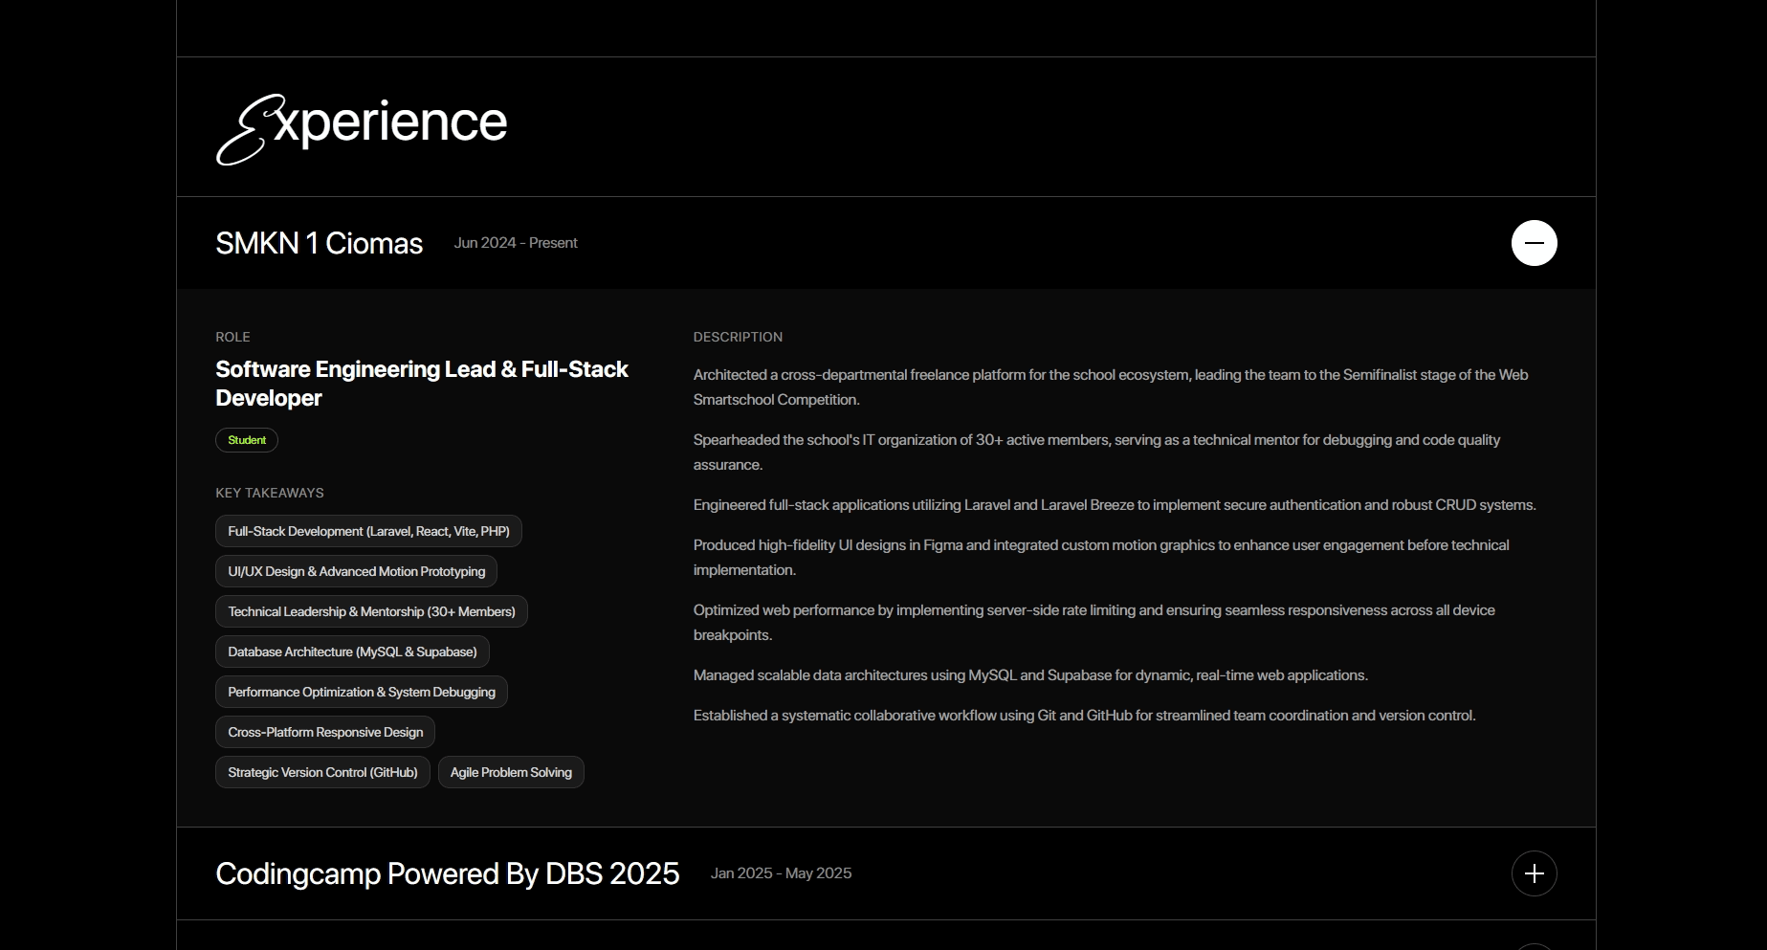Click the Cross-Platform Responsive Design tag
Viewport: 1767px width, 950px height.
(325, 732)
